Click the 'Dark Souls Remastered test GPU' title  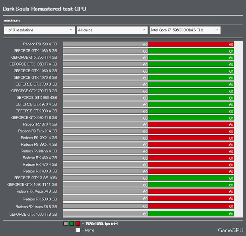(x=45, y=9)
